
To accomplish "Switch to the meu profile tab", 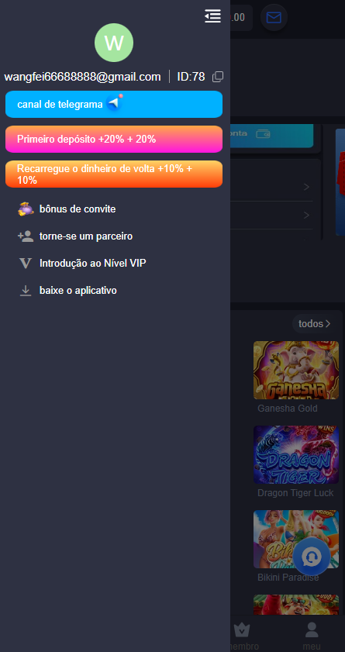I will pos(312,636).
